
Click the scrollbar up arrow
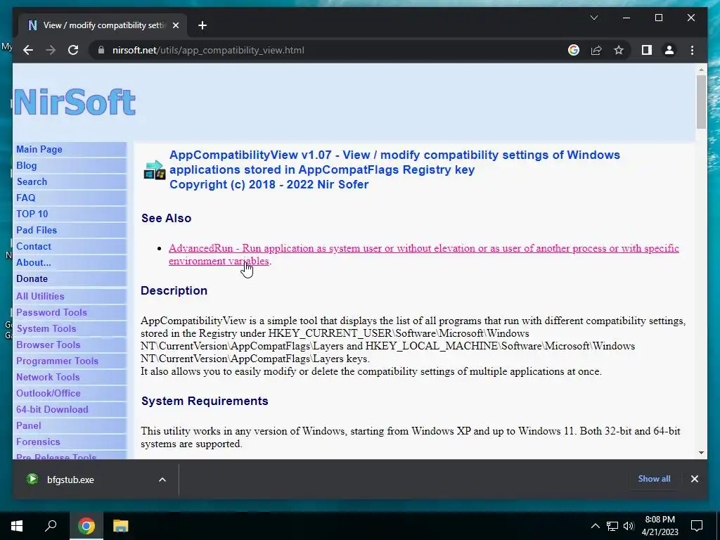[701, 70]
